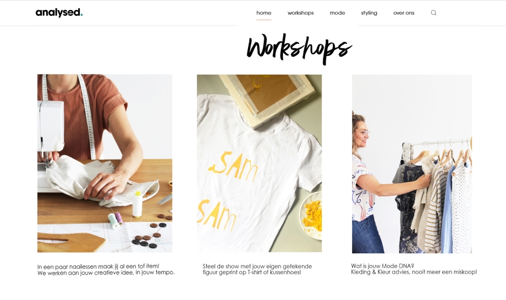Click "Kleding & Kleur advies" caption line
The image size is (506, 300).
pos(414,272)
